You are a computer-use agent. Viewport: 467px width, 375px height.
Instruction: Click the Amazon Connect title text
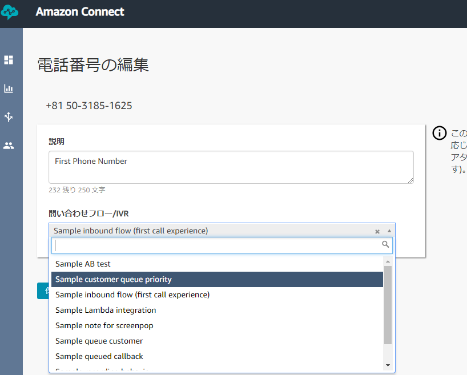click(80, 11)
